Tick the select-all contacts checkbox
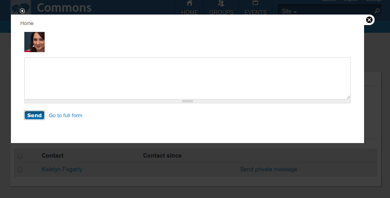Viewport: 390px width, 198px height. tap(20, 156)
